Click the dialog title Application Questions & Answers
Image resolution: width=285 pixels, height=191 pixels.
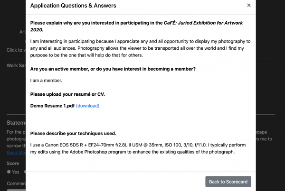pos(73,6)
